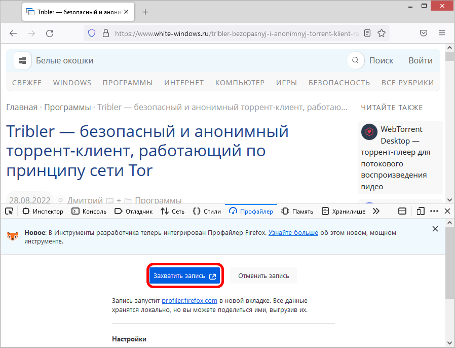
Task: Open the tracking protection shield icon
Action: [92, 33]
